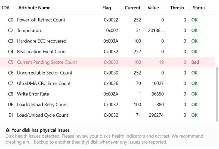Select the Temperature attribute row

click(107, 30)
